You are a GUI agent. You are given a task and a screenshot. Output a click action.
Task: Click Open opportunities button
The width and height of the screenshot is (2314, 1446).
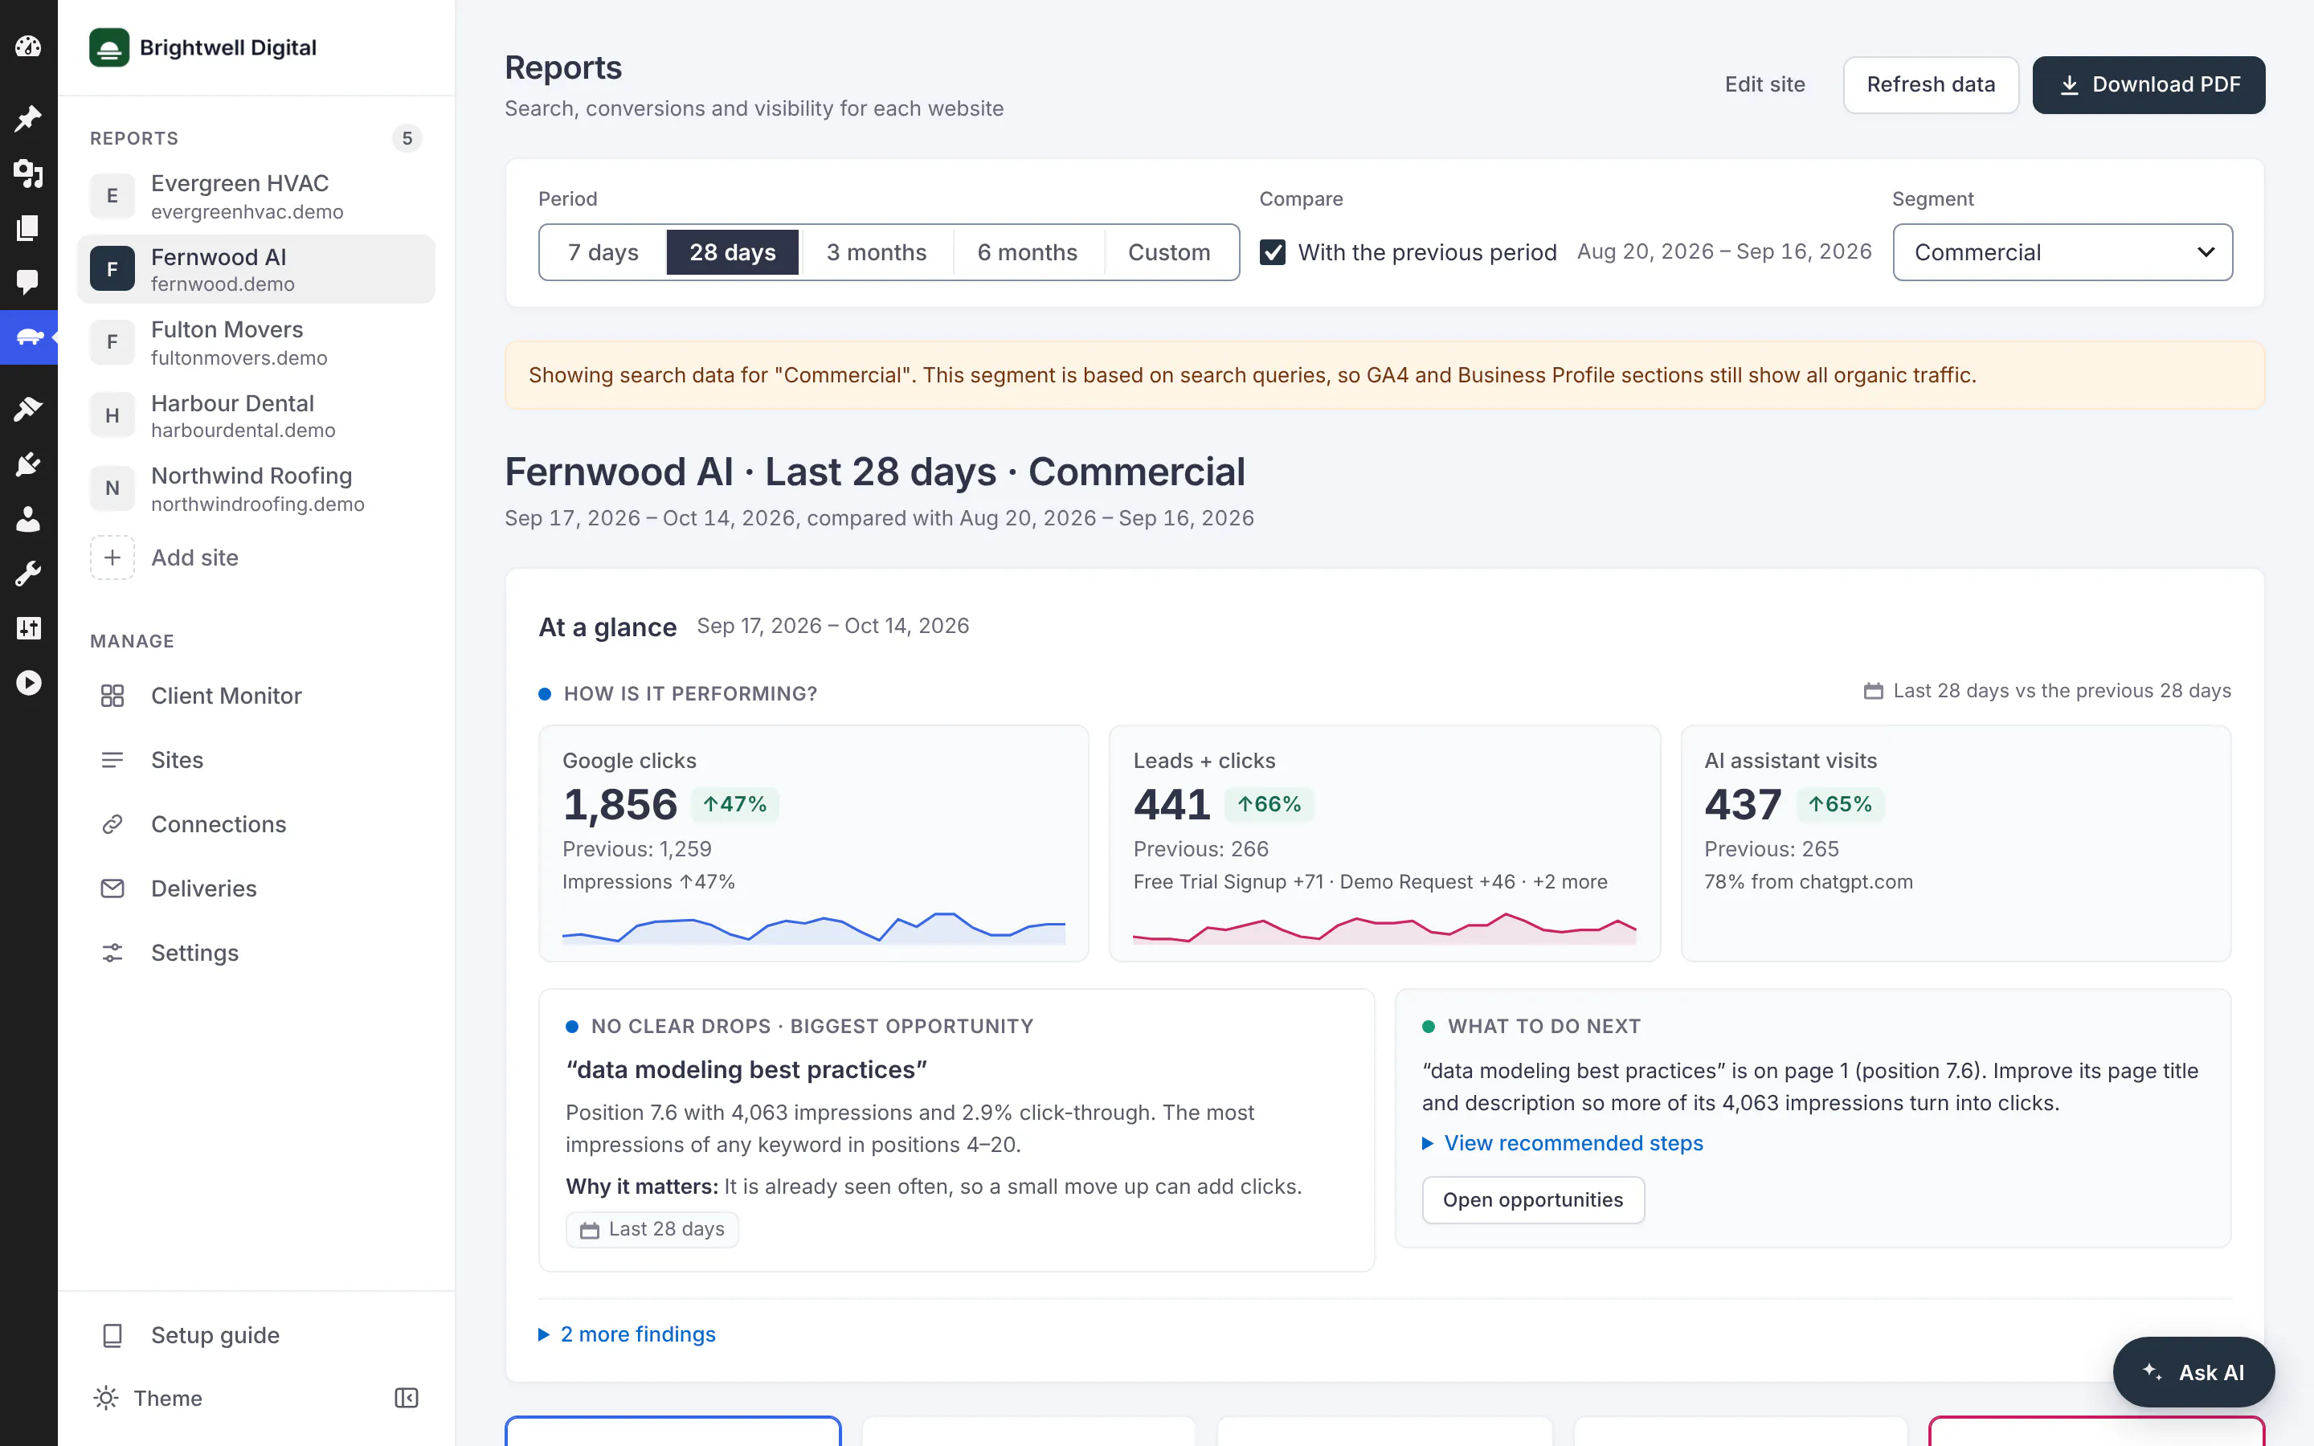click(x=1533, y=1200)
